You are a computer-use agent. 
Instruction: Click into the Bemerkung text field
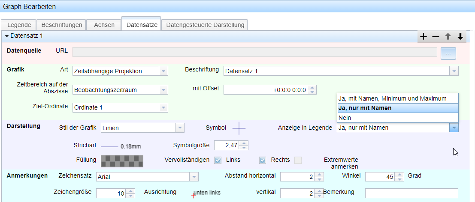[x=411, y=193]
